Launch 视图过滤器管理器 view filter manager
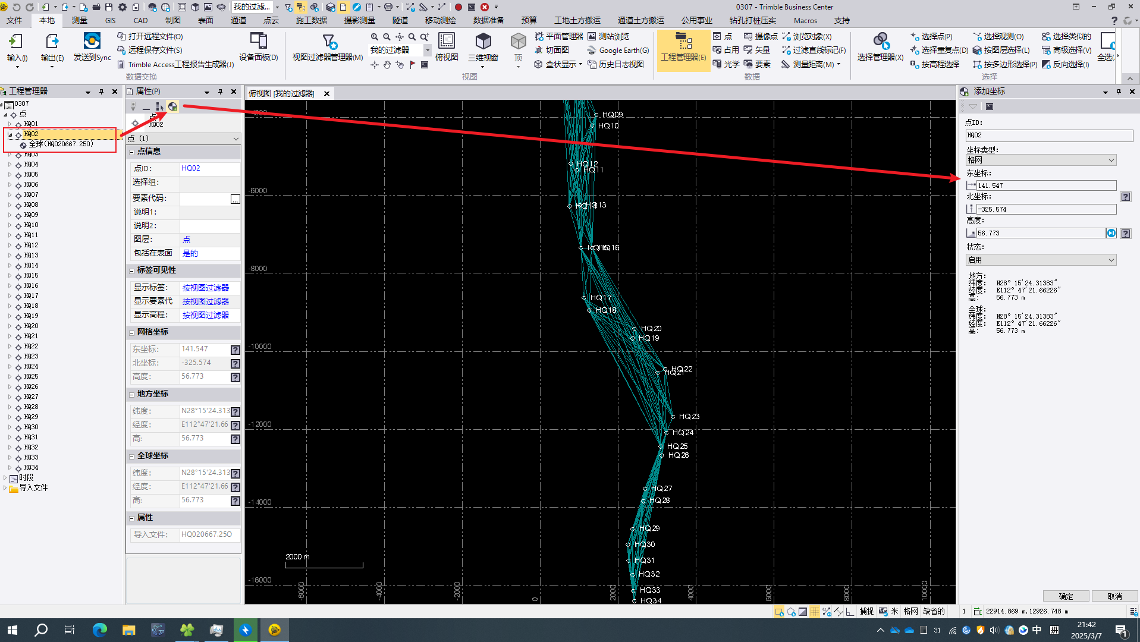 point(327,48)
